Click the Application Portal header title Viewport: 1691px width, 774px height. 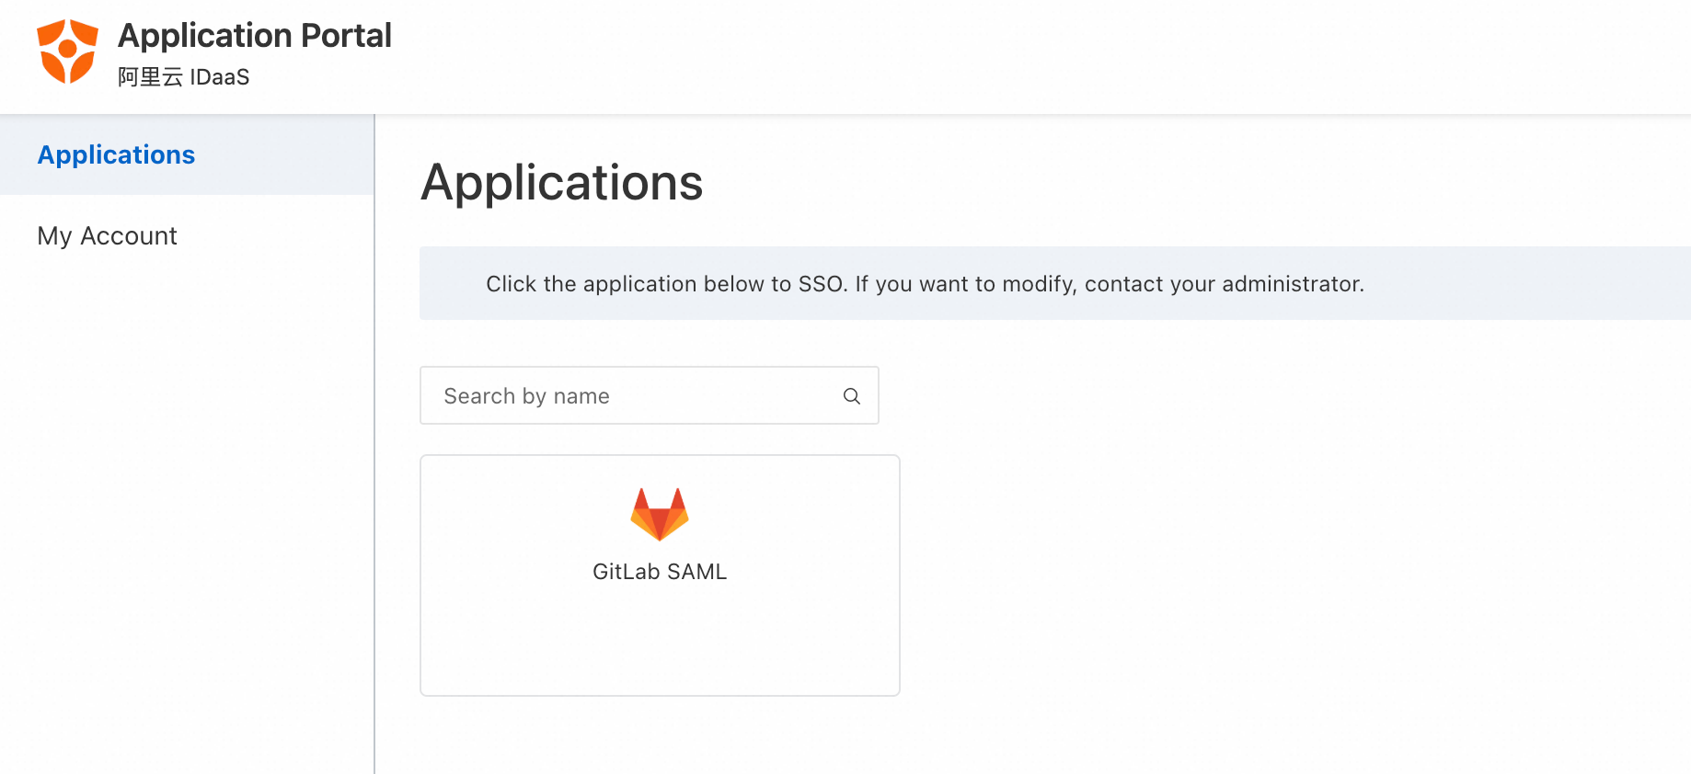point(255,36)
